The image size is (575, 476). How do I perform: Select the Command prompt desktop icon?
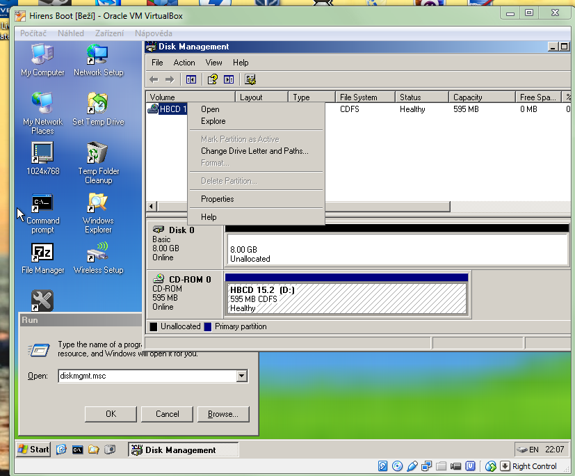click(42, 214)
